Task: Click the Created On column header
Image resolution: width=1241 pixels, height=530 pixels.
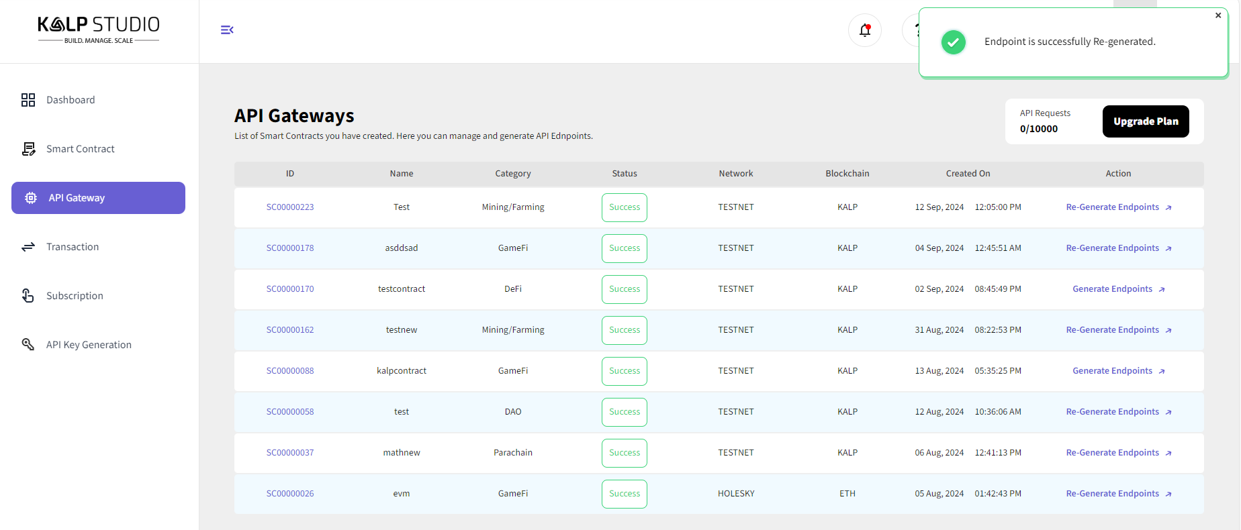Action: tap(968, 174)
